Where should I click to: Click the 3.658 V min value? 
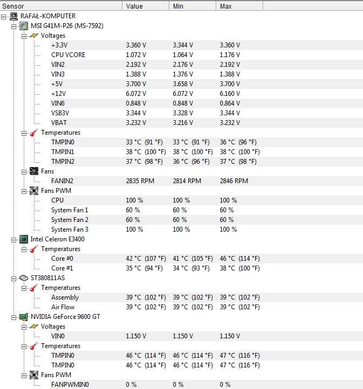tap(183, 84)
